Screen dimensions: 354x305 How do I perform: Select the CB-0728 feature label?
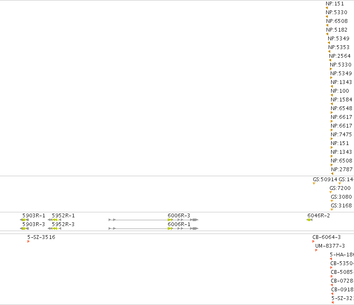[342, 281]
